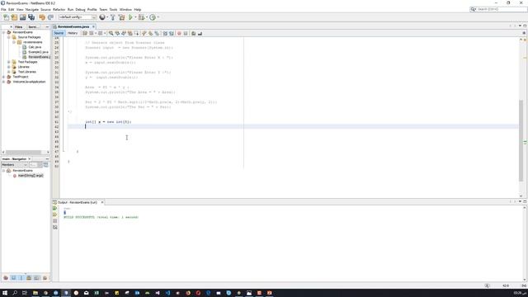Open the Debug Project dropdown arrow
528x297 pixels.
click(147, 17)
